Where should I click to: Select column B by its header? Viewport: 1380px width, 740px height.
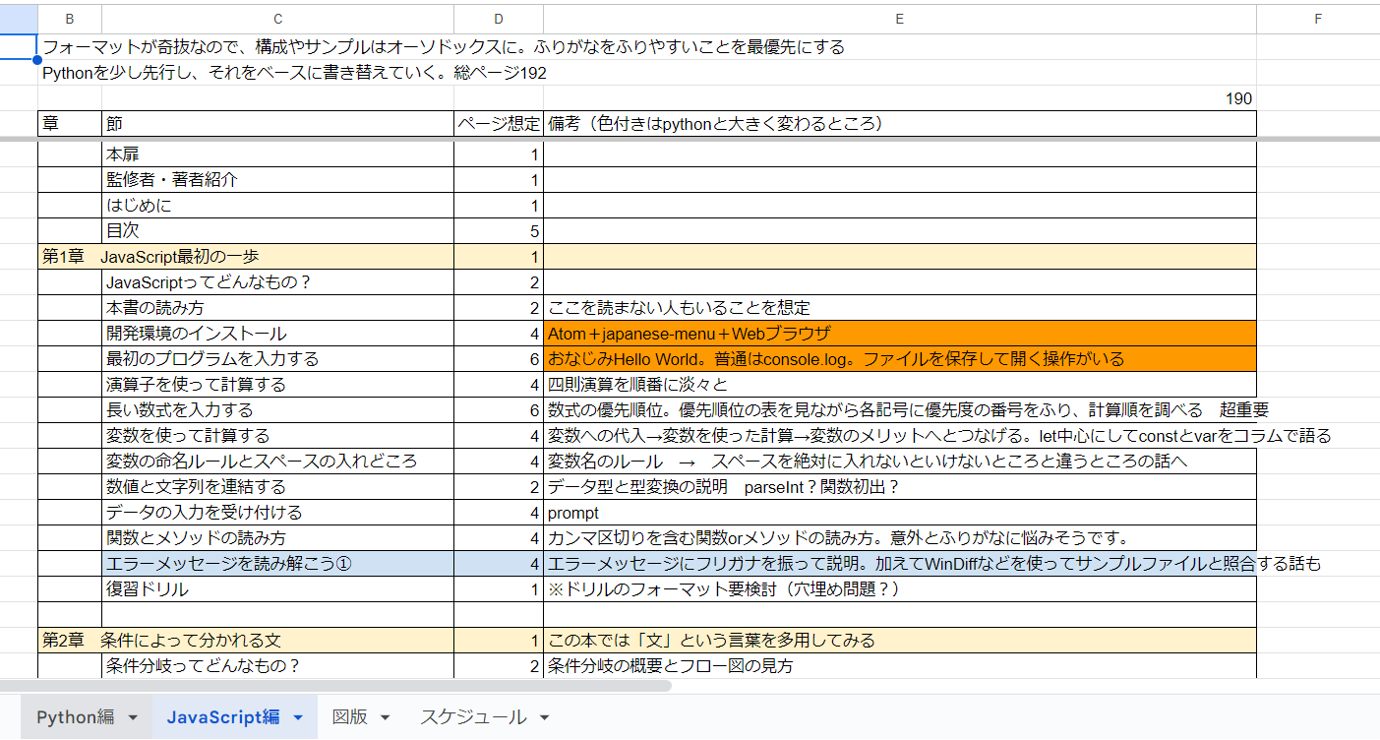pos(68,18)
